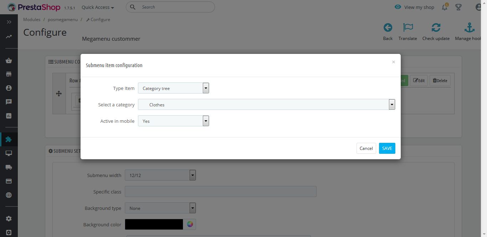This screenshot has width=487, height=237.
Task: Click the SAVE button in dialog
Action: coord(387,148)
